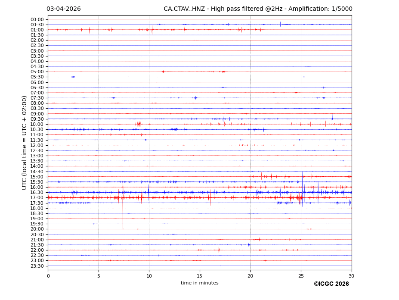399x300 pixels.
Task: Click the ©ICGC 2026 copyright text
Action: pyautogui.click(x=331, y=284)
